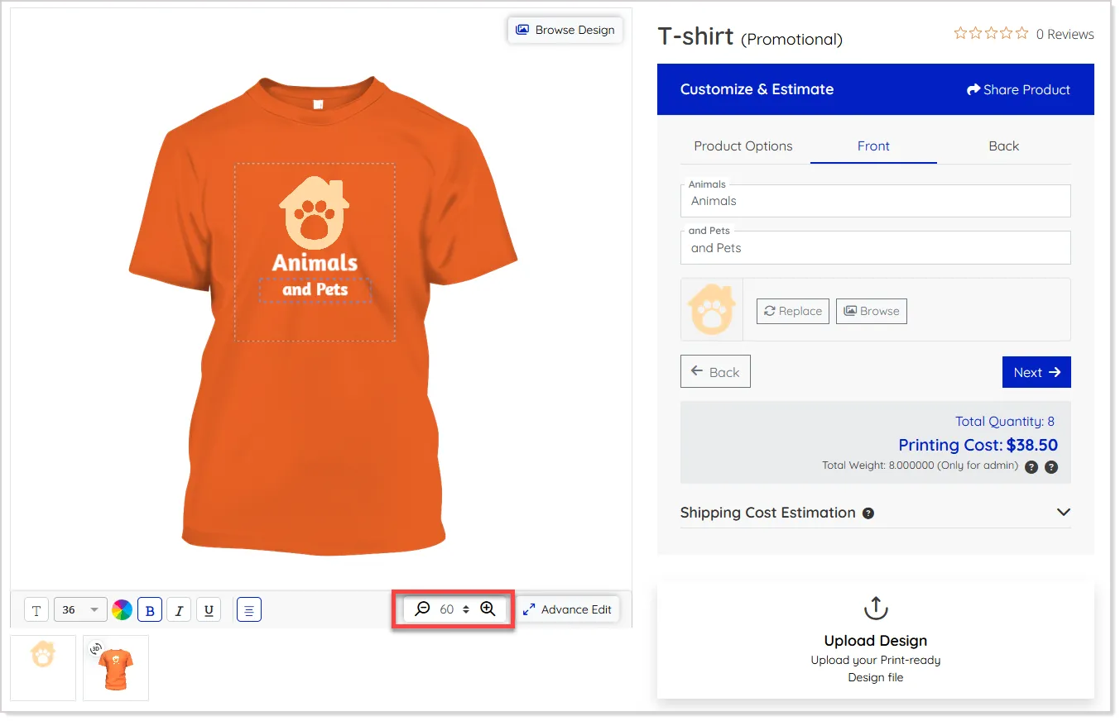The image size is (1120, 721).
Task: Switch to the Front tab
Action: [873, 146]
